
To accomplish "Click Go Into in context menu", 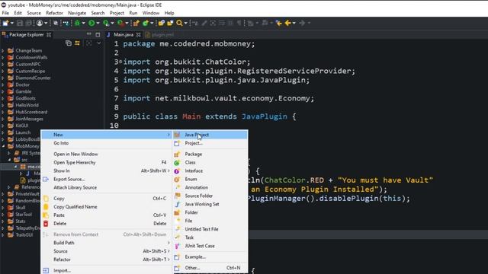I will [x=107, y=143].
